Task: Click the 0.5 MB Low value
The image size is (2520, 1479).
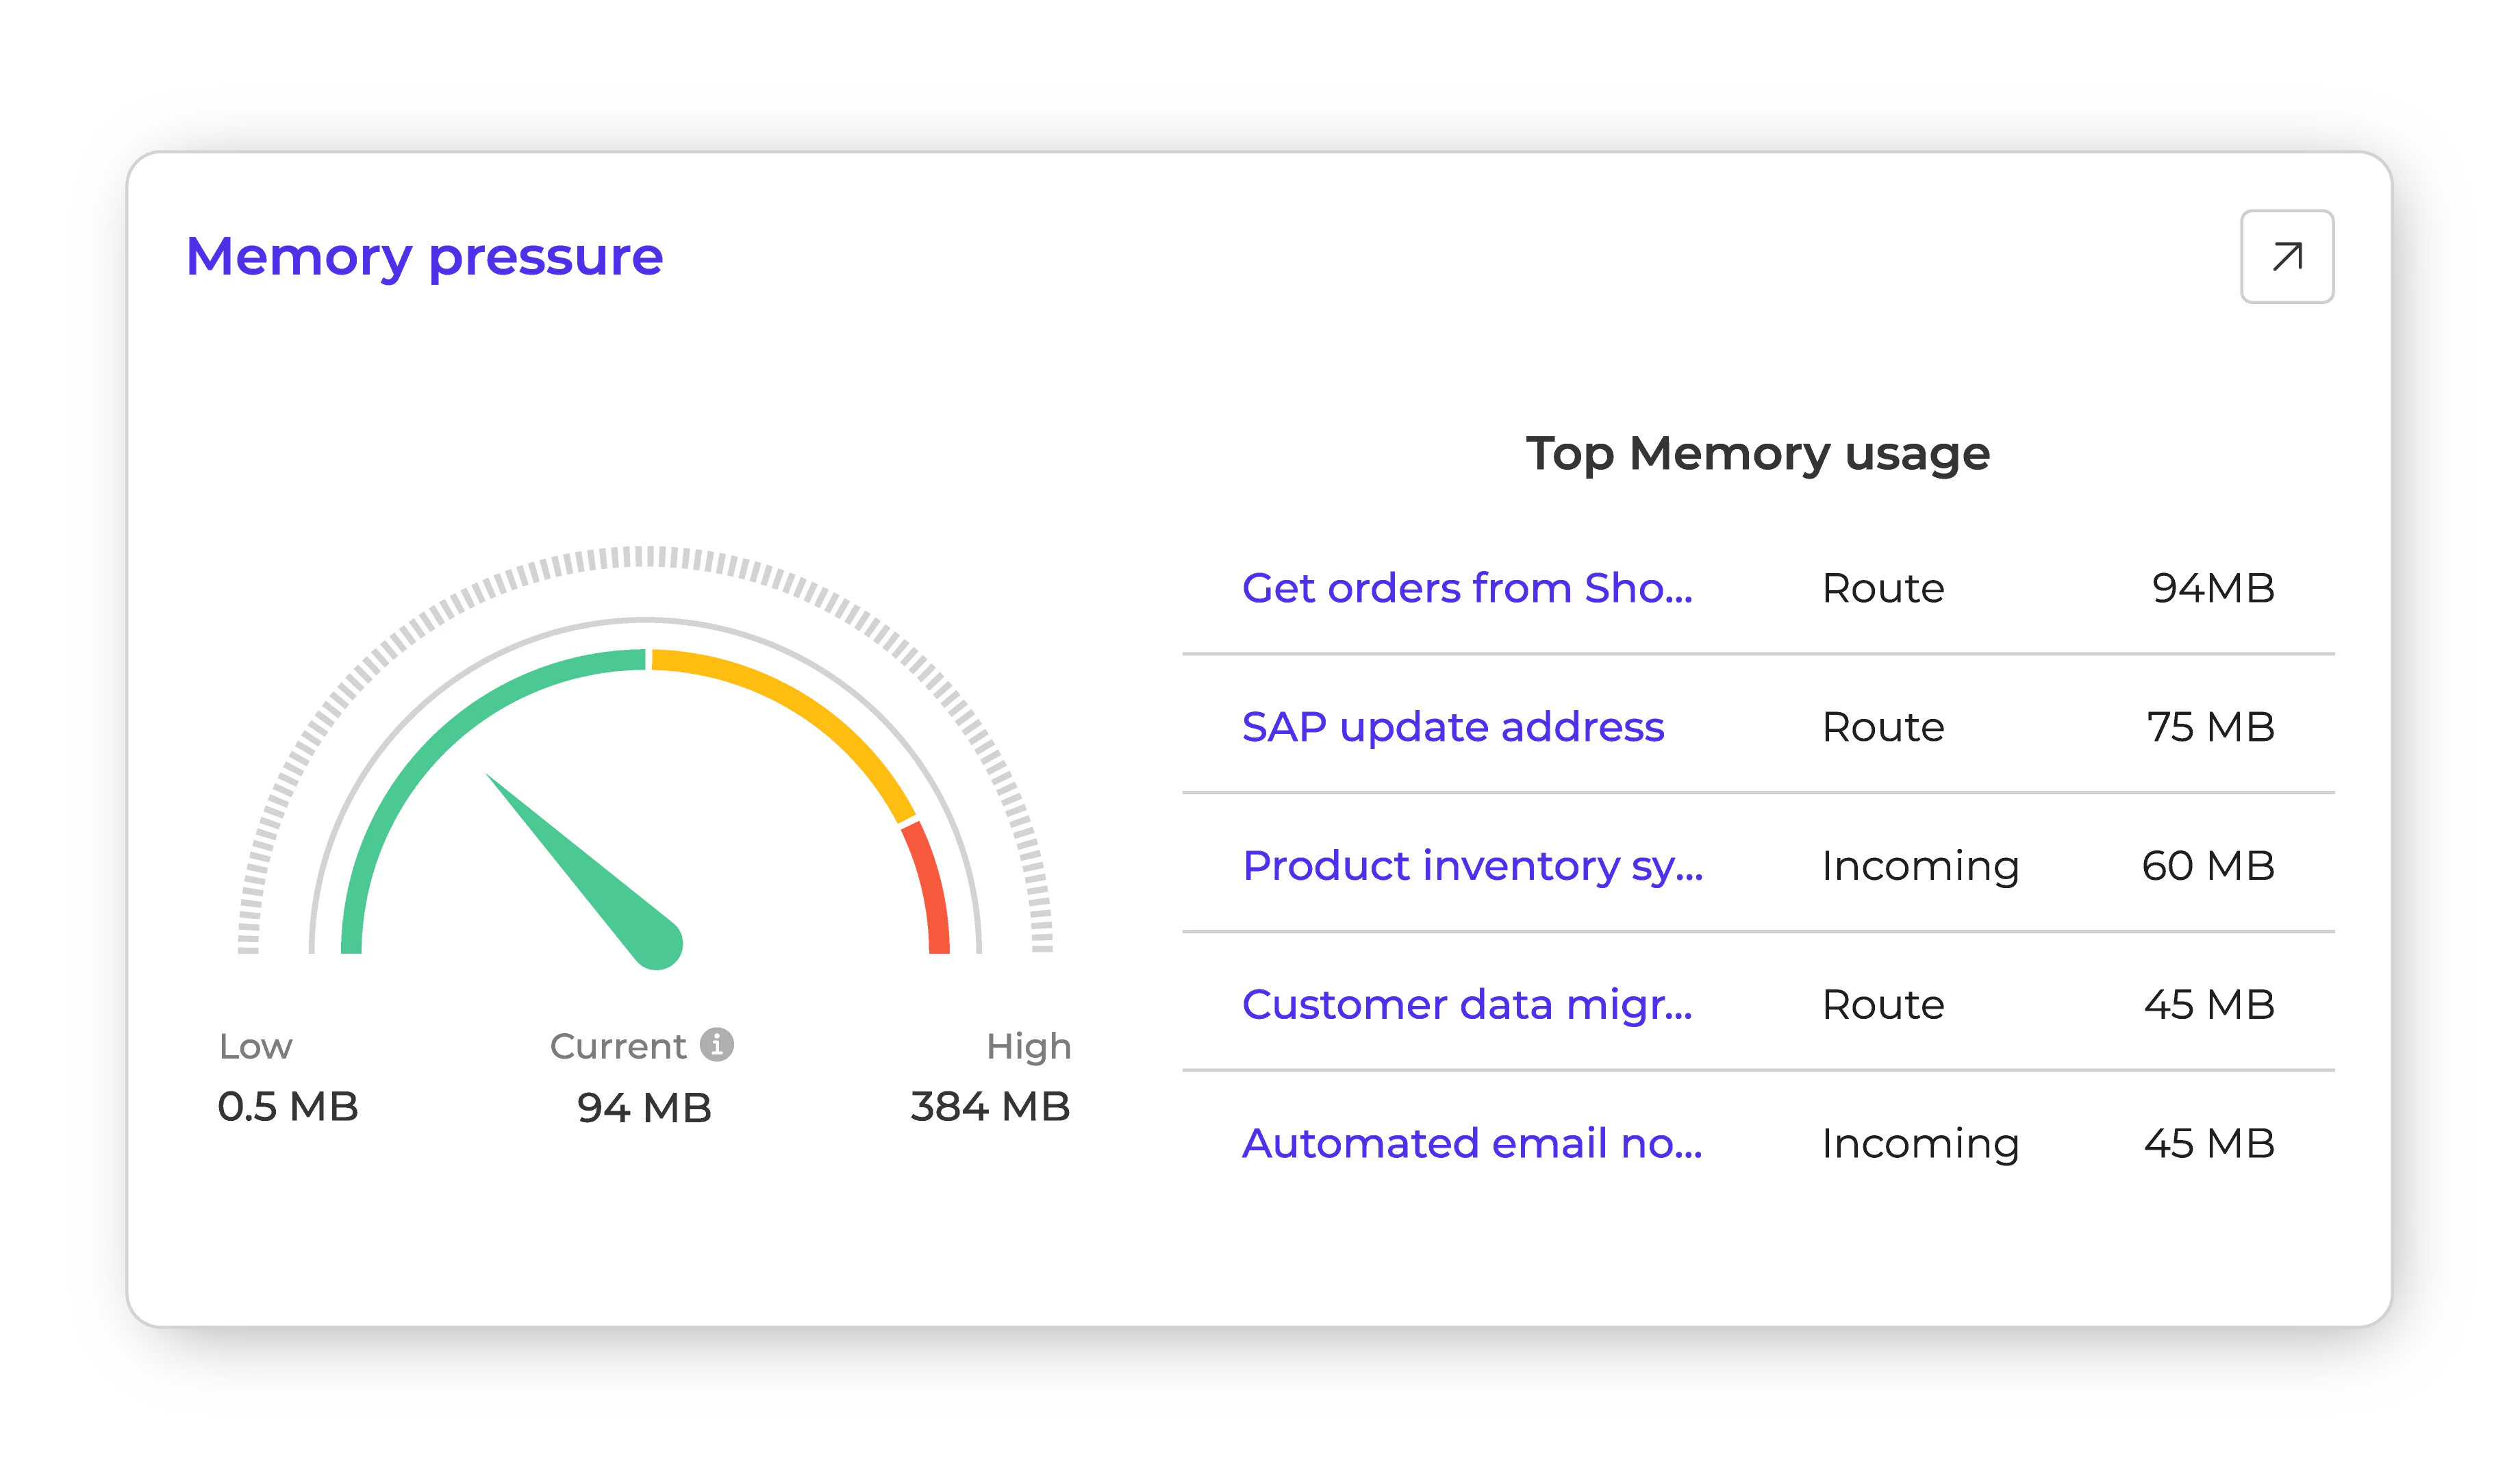Action: click(287, 1106)
